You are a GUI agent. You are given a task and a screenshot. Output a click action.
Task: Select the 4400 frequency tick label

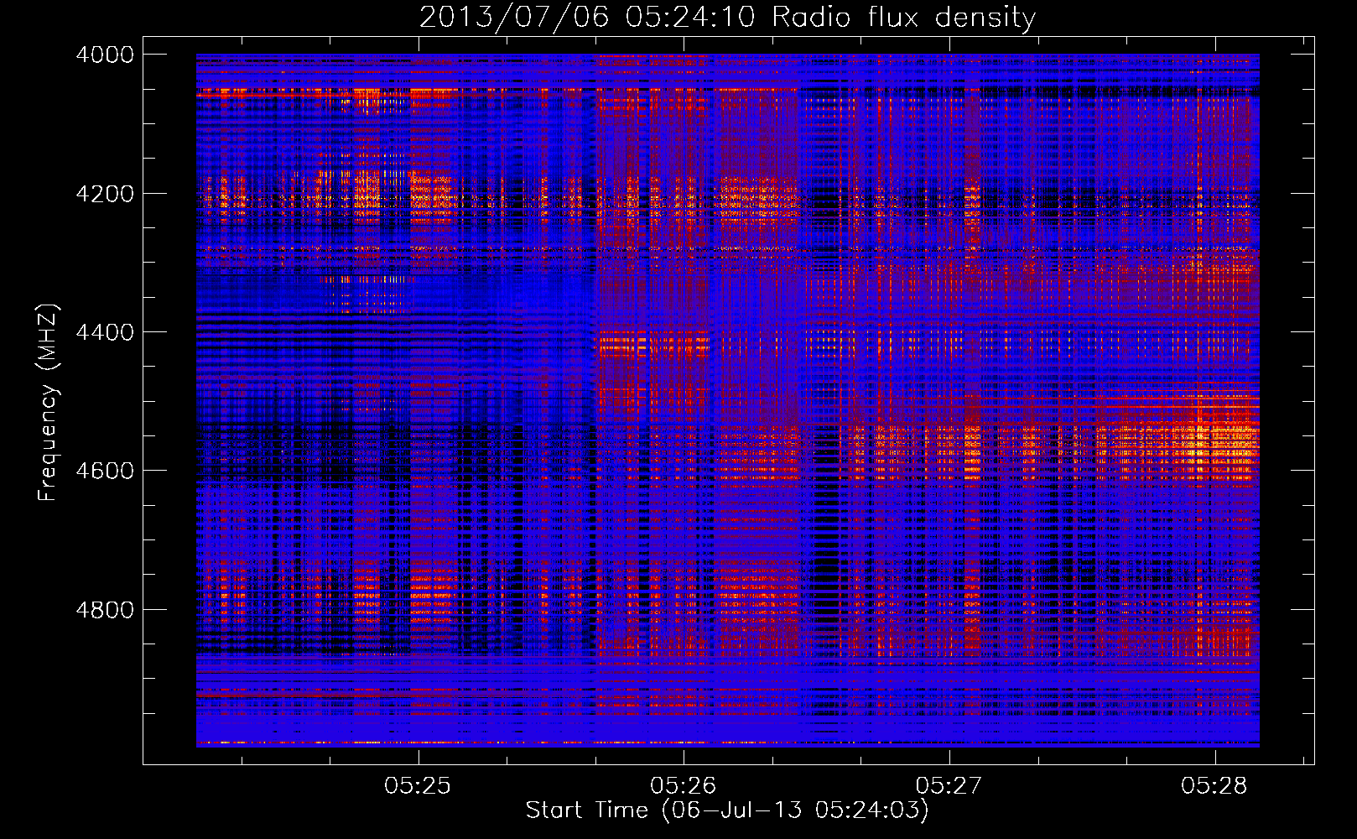[105, 332]
